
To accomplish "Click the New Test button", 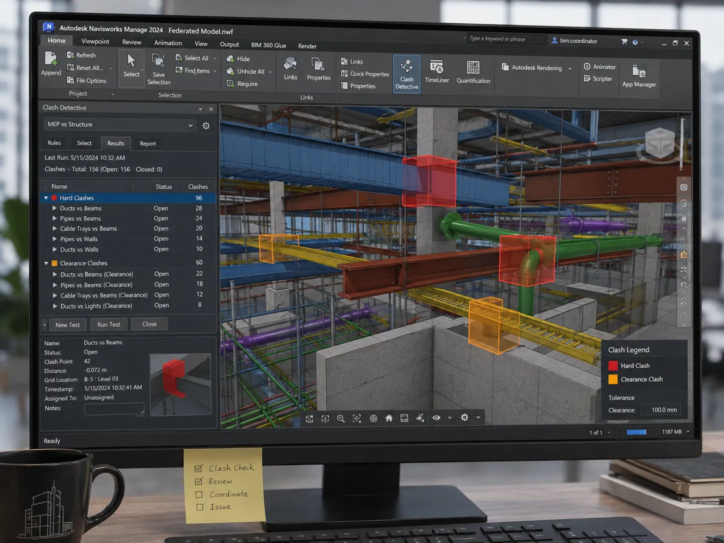I will (x=67, y=325).
